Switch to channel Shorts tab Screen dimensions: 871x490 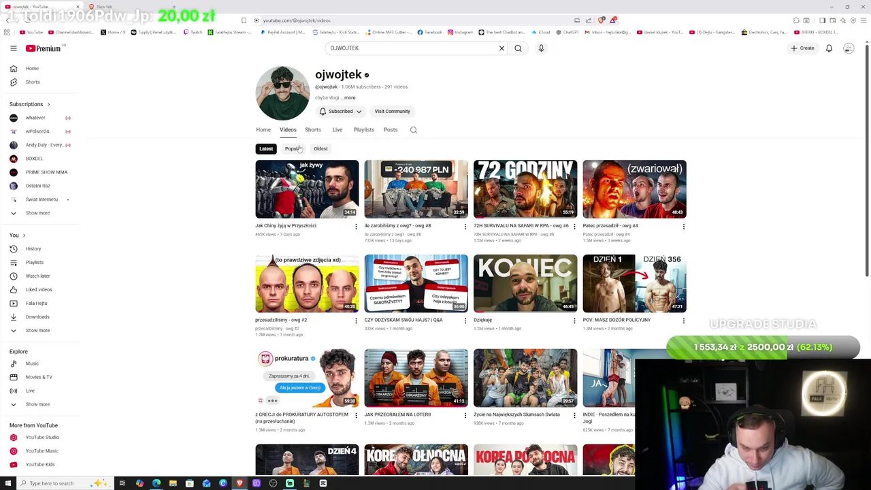(x=313, y=130)
